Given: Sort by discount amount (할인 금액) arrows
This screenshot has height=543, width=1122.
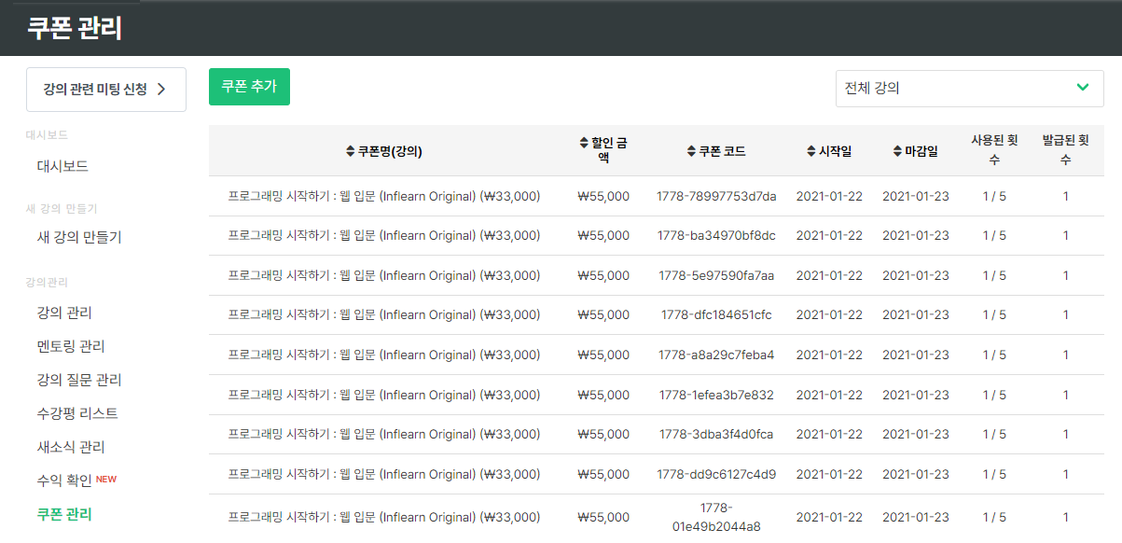Looking at the screenshot, I should 584,143.
